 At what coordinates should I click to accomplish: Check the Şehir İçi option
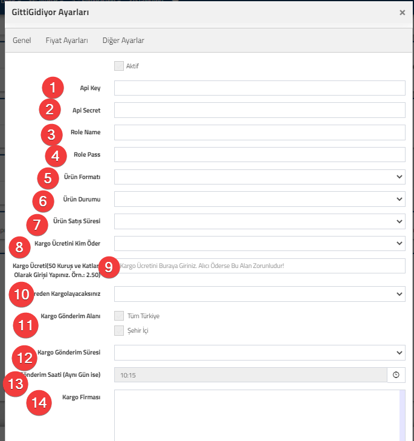coord(119,330)
